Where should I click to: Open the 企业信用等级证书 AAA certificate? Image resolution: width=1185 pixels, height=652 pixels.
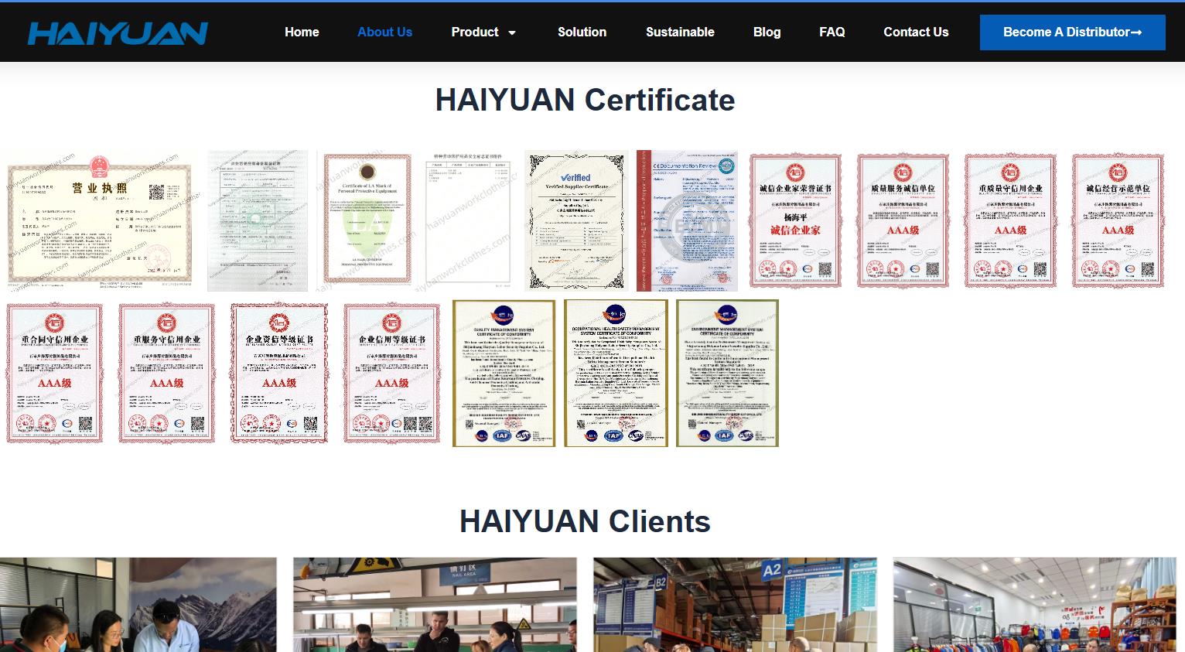coord(391,373)
